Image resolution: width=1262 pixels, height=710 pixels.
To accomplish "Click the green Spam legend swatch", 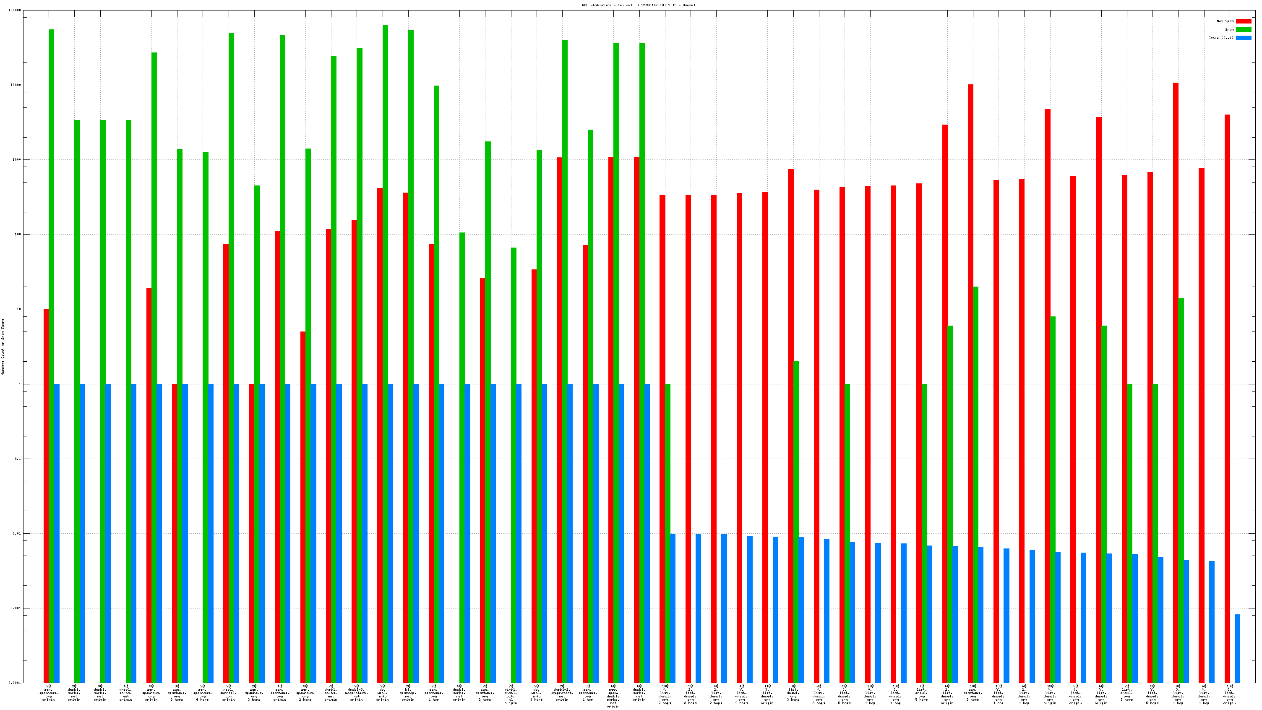I will pyautogui.click(x=1244, y=29).
